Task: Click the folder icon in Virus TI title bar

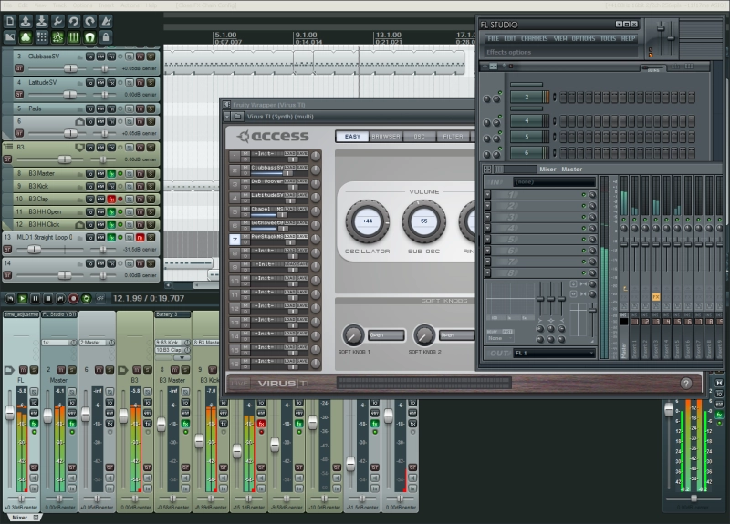Action: (x=237, y=117)
